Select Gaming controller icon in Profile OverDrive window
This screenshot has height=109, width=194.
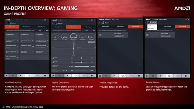point(60,76)
